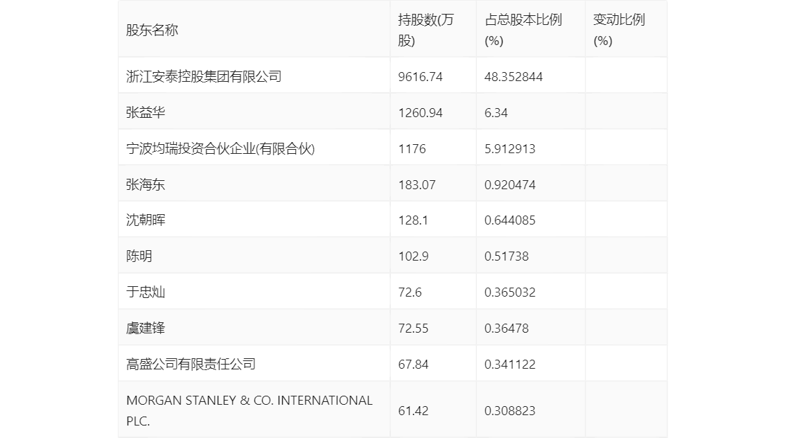Select the percentage 5.912913

(x=510, y=149)
